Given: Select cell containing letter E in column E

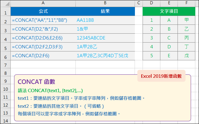Looking at the screenshot, I should pyautogui.click(x=169, y=56).
